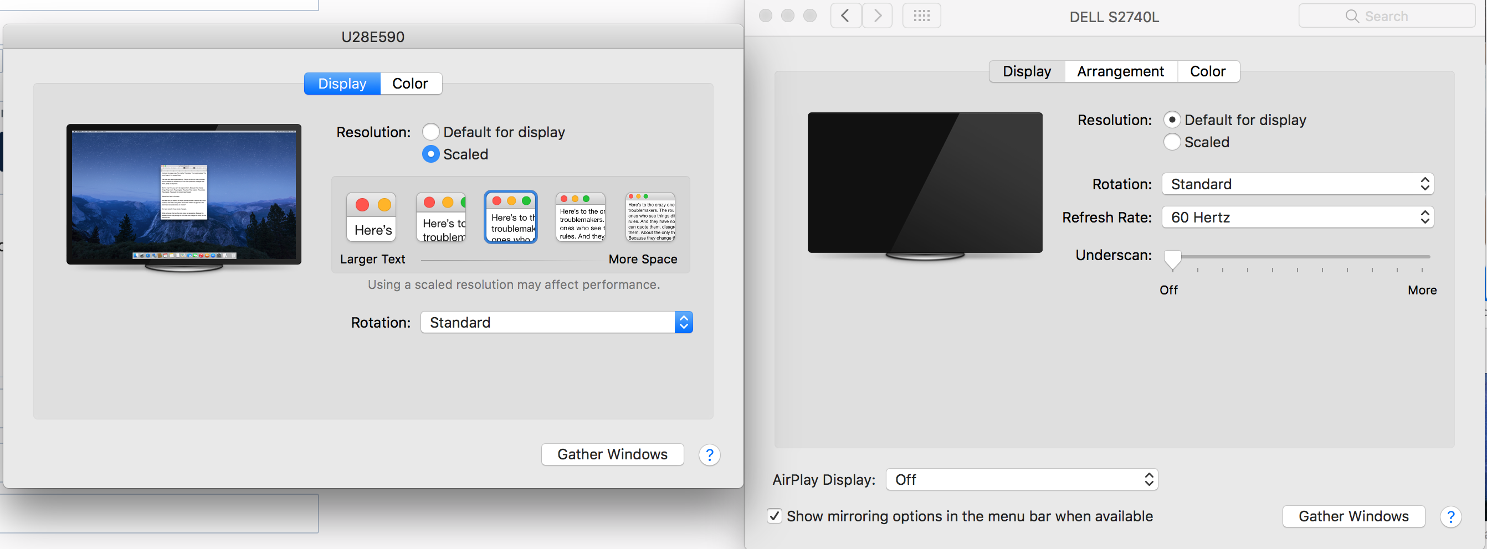Pick the second scaled resolution thumbnail
This screenshot has height=549, width=1487.
(441, 217)
